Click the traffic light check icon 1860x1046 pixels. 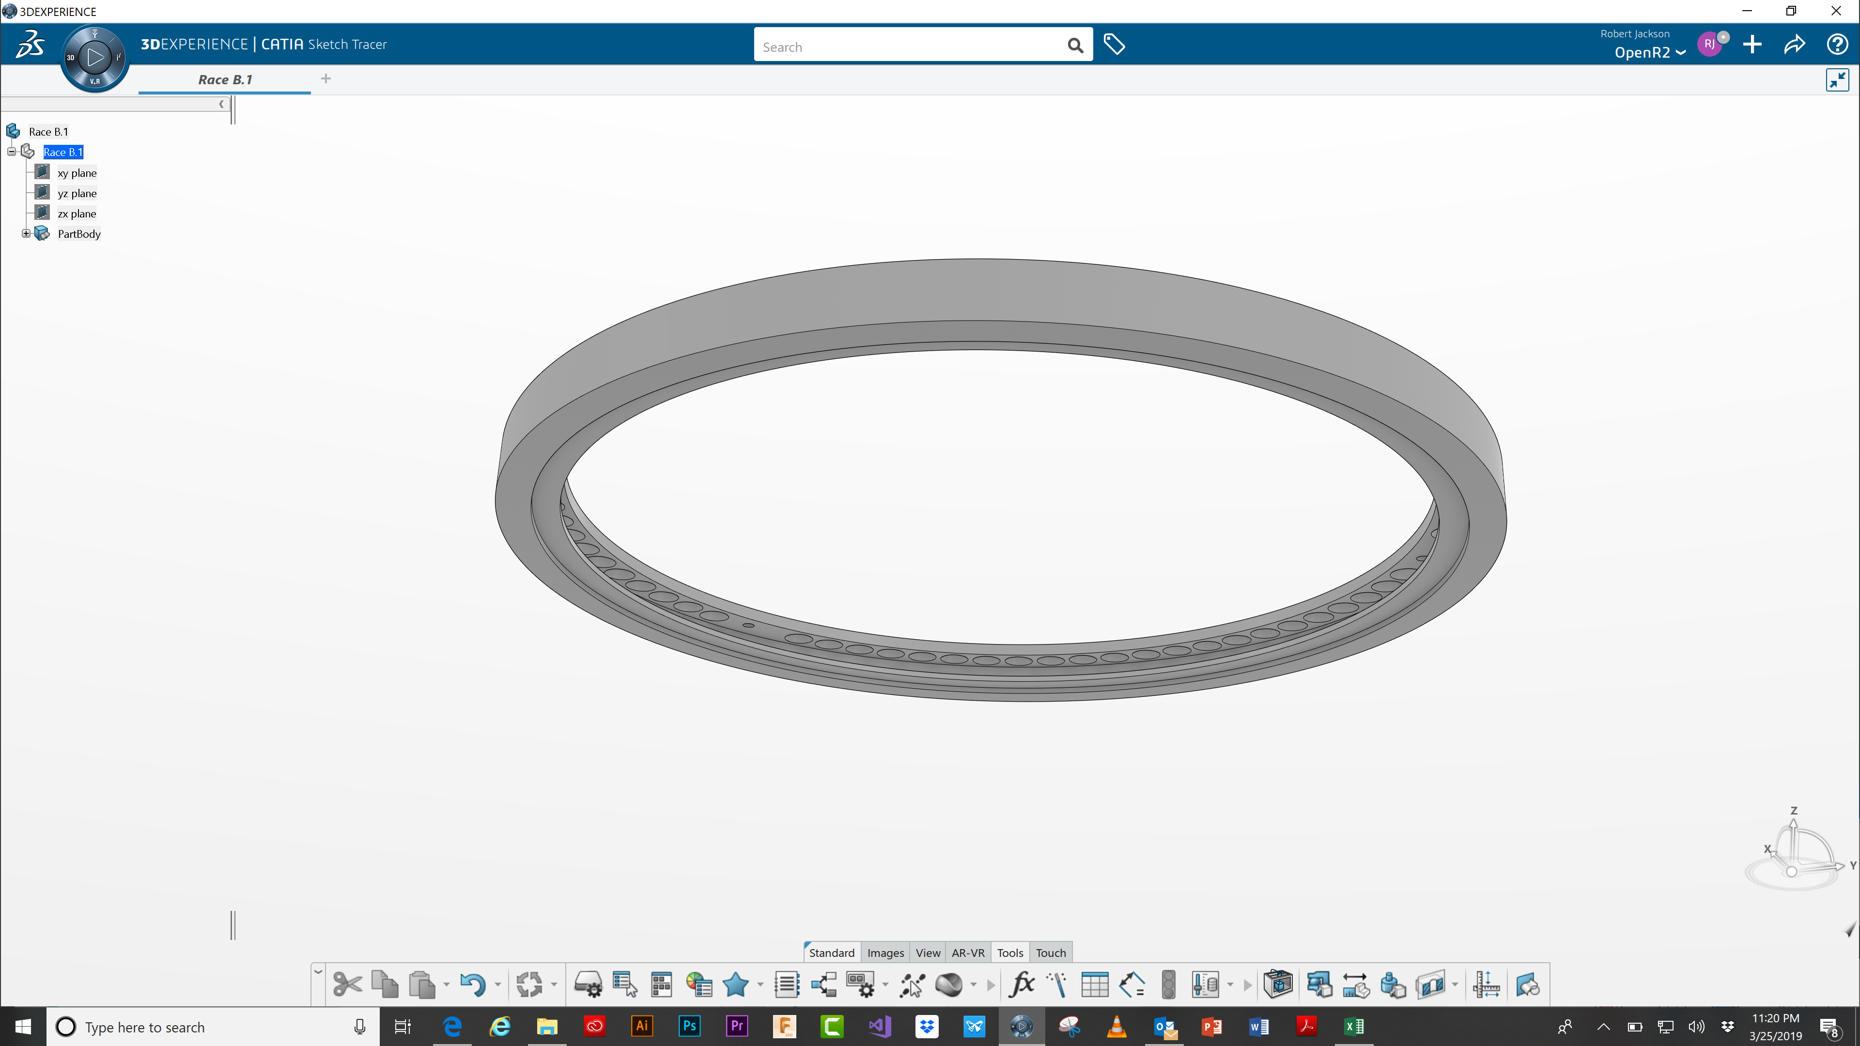(x=1168, y=984)
